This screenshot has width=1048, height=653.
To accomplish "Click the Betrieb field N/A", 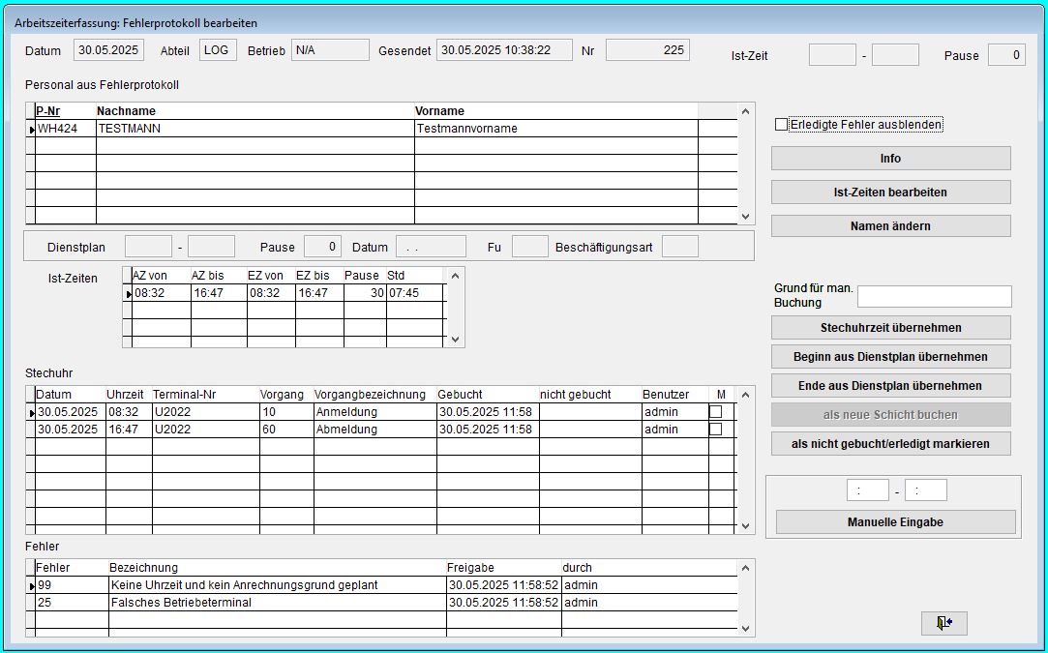I will tap(330, 50).
